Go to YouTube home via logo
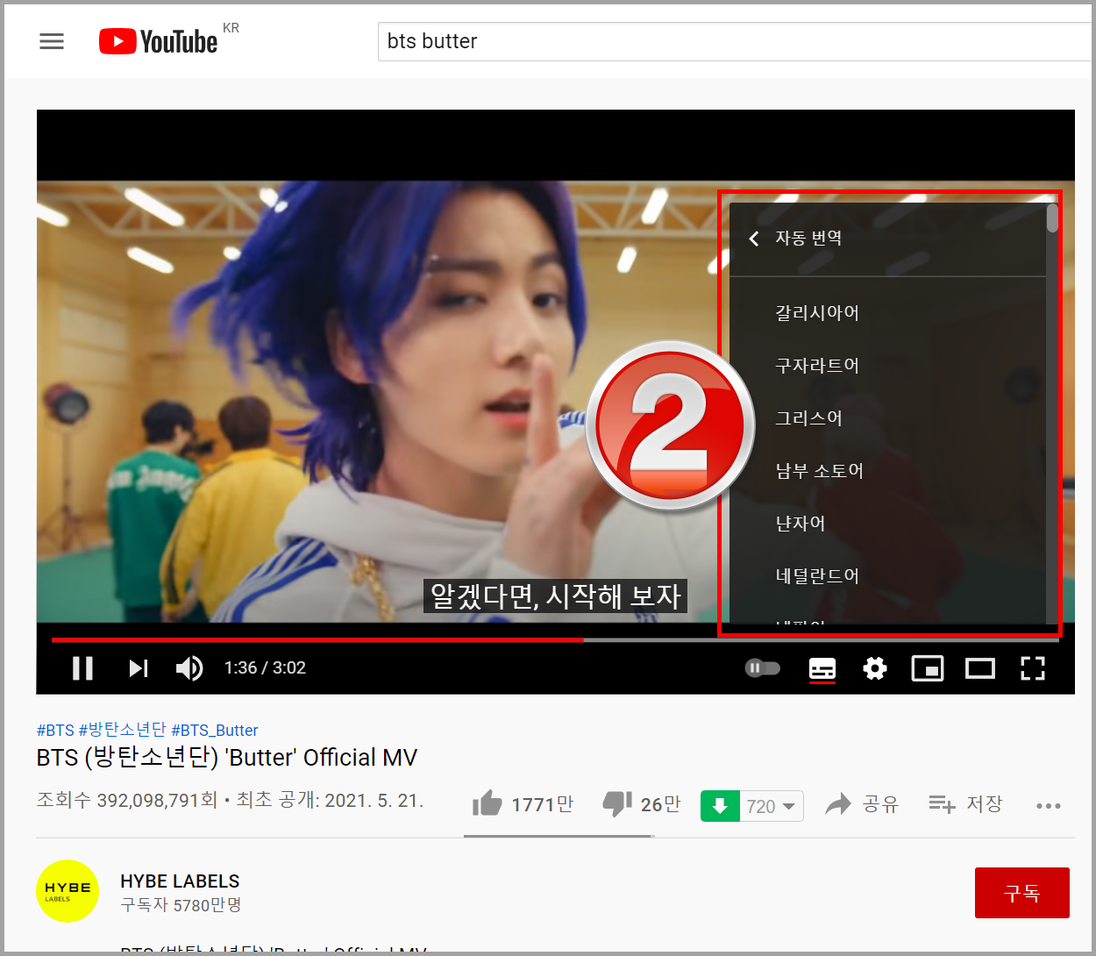 coord(159,41)
